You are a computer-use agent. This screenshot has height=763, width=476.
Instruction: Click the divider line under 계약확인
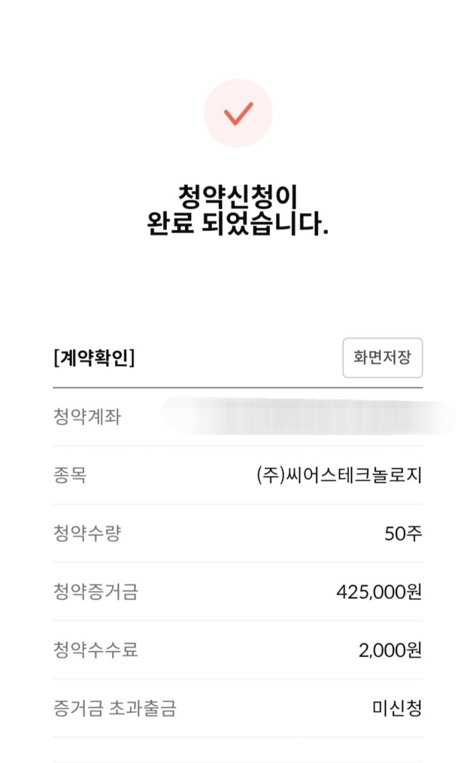pos(238,388)
